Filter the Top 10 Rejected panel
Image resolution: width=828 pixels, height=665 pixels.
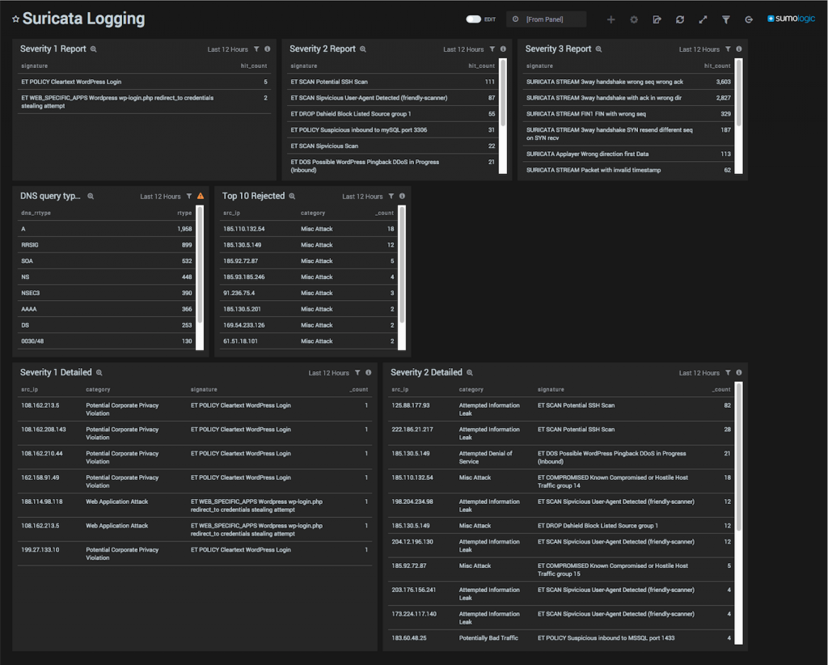tap(391, 196)
